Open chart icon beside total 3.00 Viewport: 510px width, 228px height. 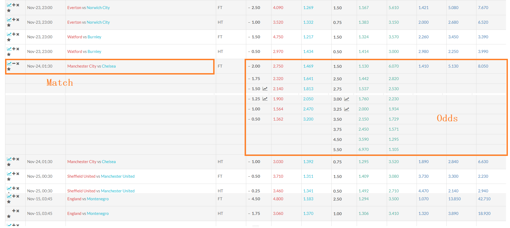pos(347,99)
